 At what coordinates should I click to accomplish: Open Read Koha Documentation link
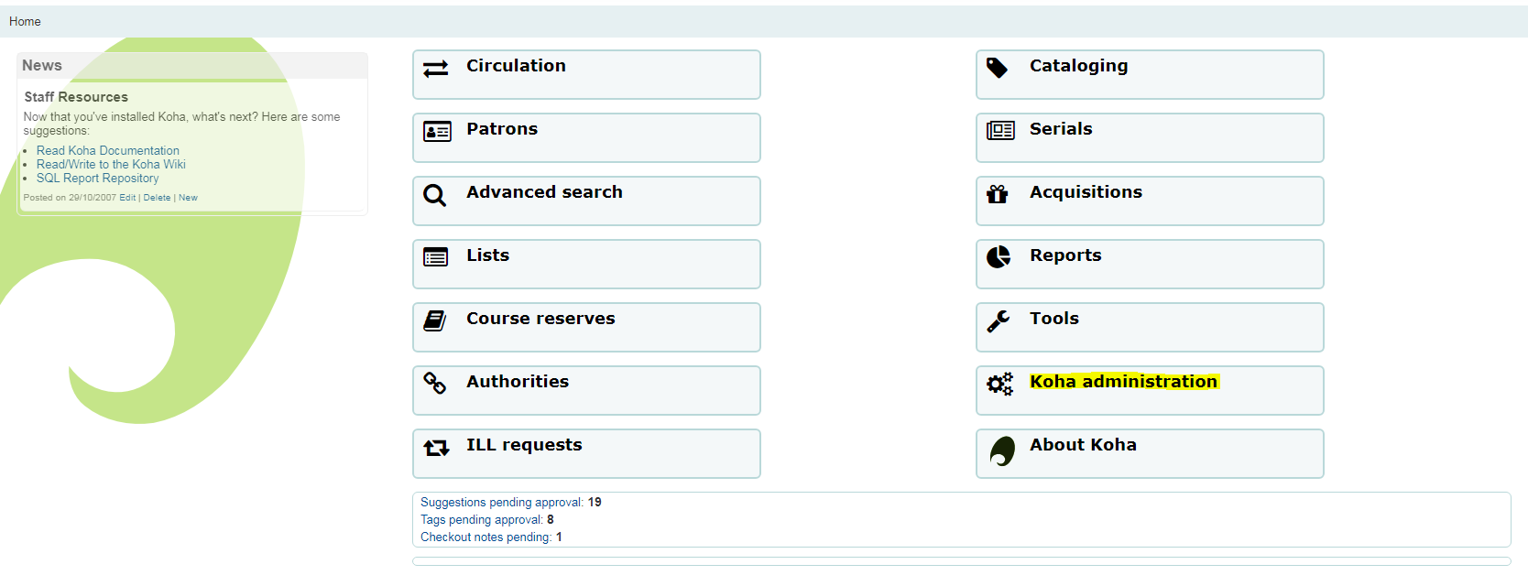click(108, 150)
